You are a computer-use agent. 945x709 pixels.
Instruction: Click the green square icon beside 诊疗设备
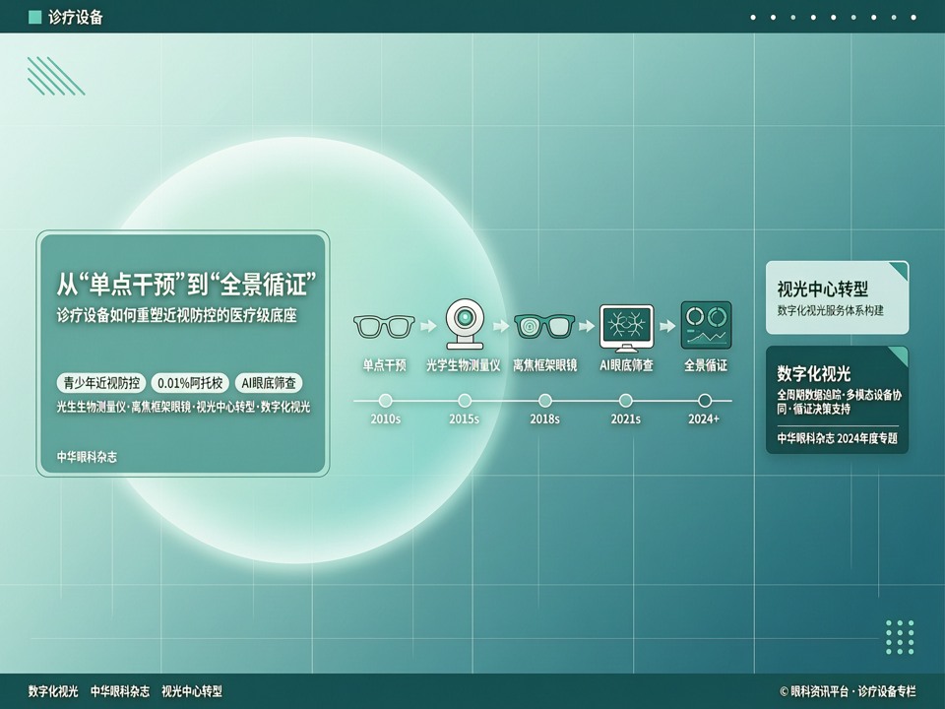click(x=35, y=17)
